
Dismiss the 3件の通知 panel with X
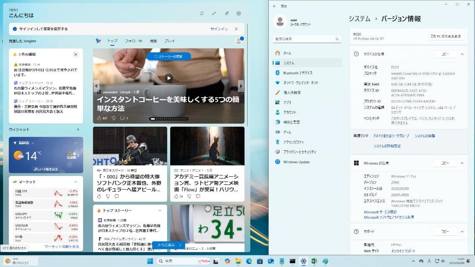76,54
